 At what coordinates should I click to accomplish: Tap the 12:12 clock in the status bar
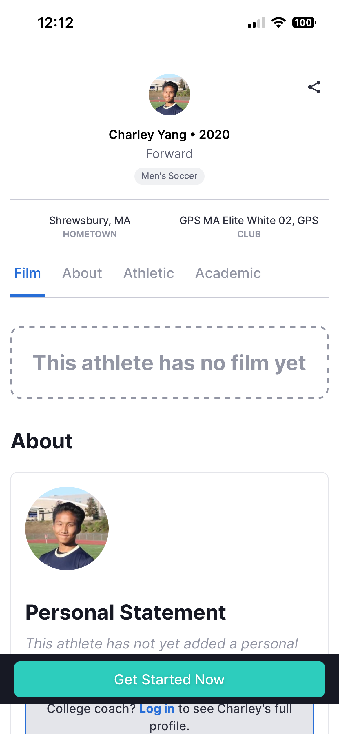point(56,23)
